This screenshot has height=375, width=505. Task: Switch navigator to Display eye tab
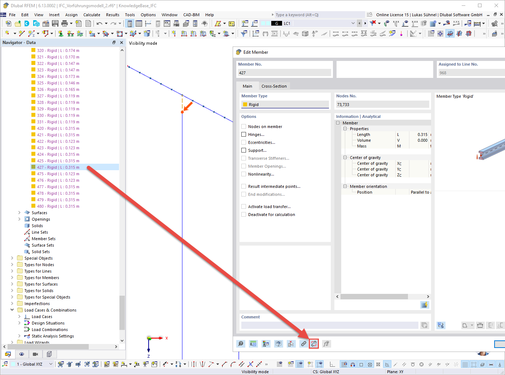point(22,354)
